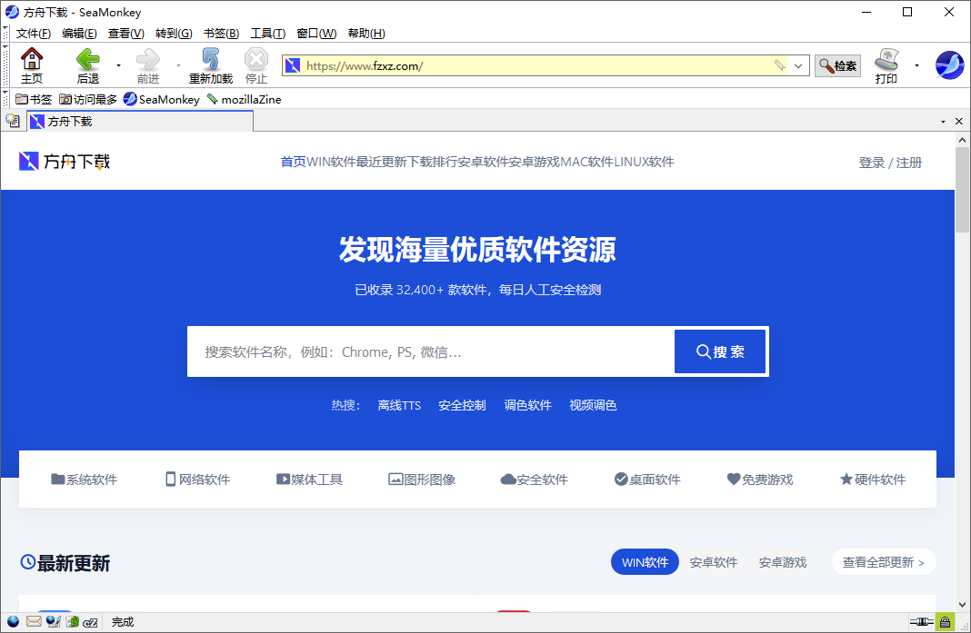The image size is (971, 633).
Task: Open the Browser component globe in status bar
Action: pyautogui.click(x=13, y=621)
